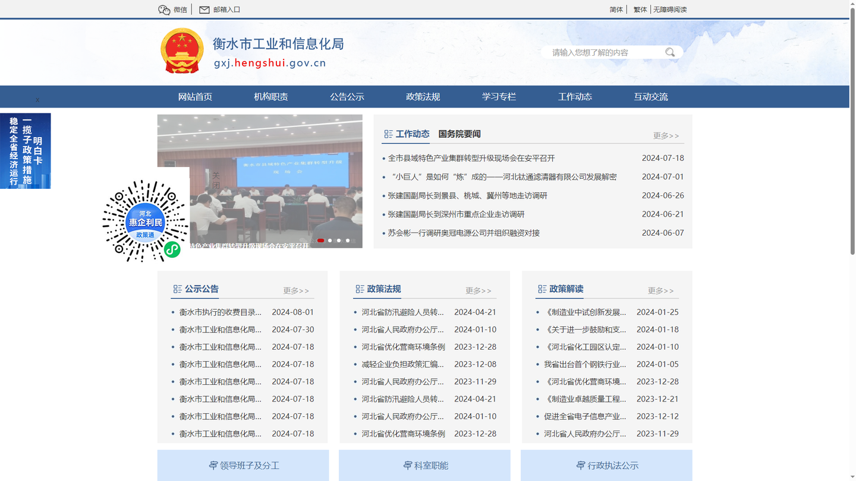Open 工作动态 in the navigation bar
The width and height of the screenshot is (856, 481).
[x=575, y=97]
